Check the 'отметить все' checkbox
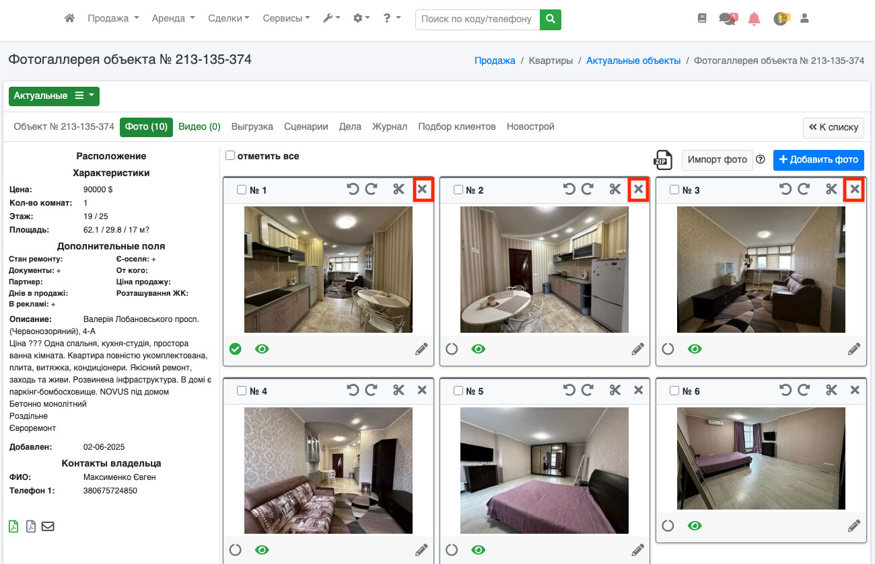 coord(230,156)
